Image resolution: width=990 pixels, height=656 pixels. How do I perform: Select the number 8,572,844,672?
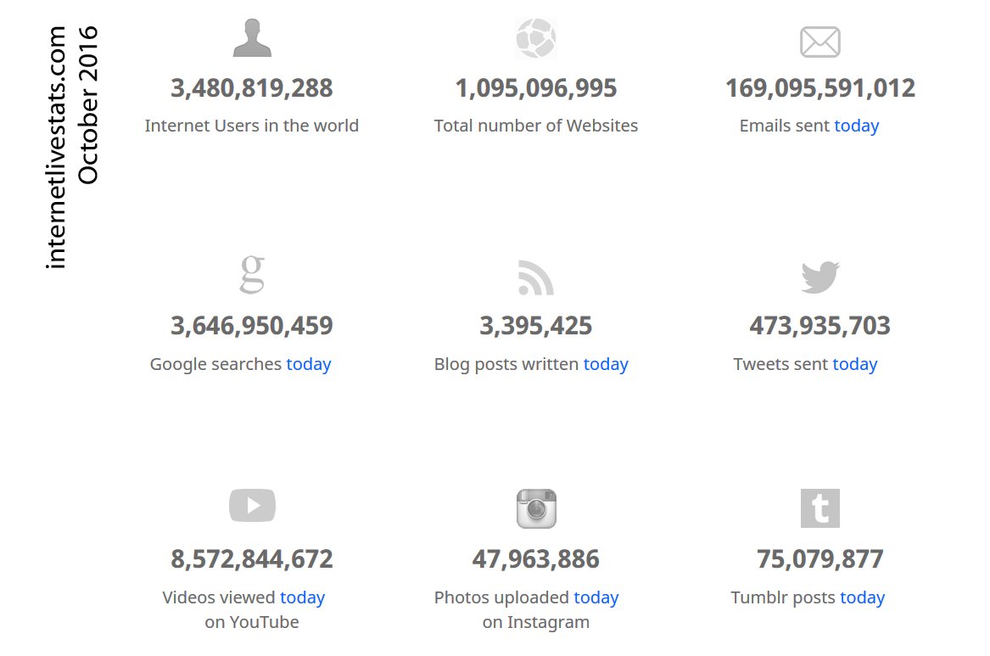(x=252, y=559)
